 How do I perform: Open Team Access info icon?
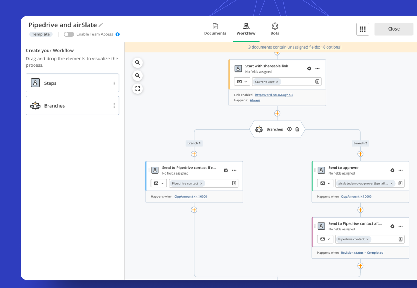(117, 34)
